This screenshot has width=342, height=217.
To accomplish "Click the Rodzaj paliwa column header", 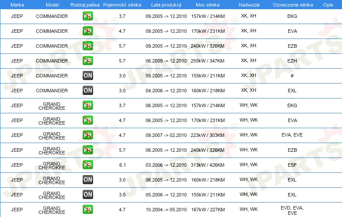I will (85, 5).
